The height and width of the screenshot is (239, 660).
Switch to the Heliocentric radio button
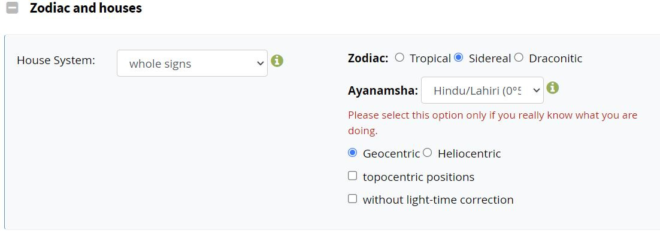click(427, 153)
